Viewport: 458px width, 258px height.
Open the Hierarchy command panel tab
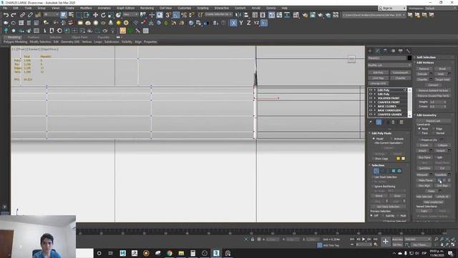pos(385,51)
